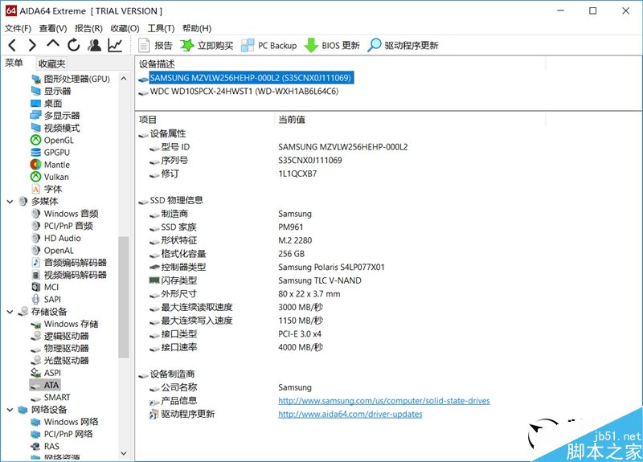Screen dimensions: 643x462
Task: Select 桌面 desktop tree item
Action: 47,104
